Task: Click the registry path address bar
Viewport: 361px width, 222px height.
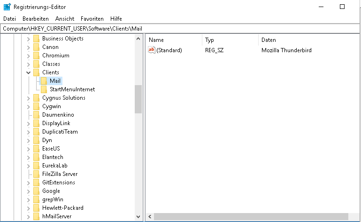Action: click(180, 29)
